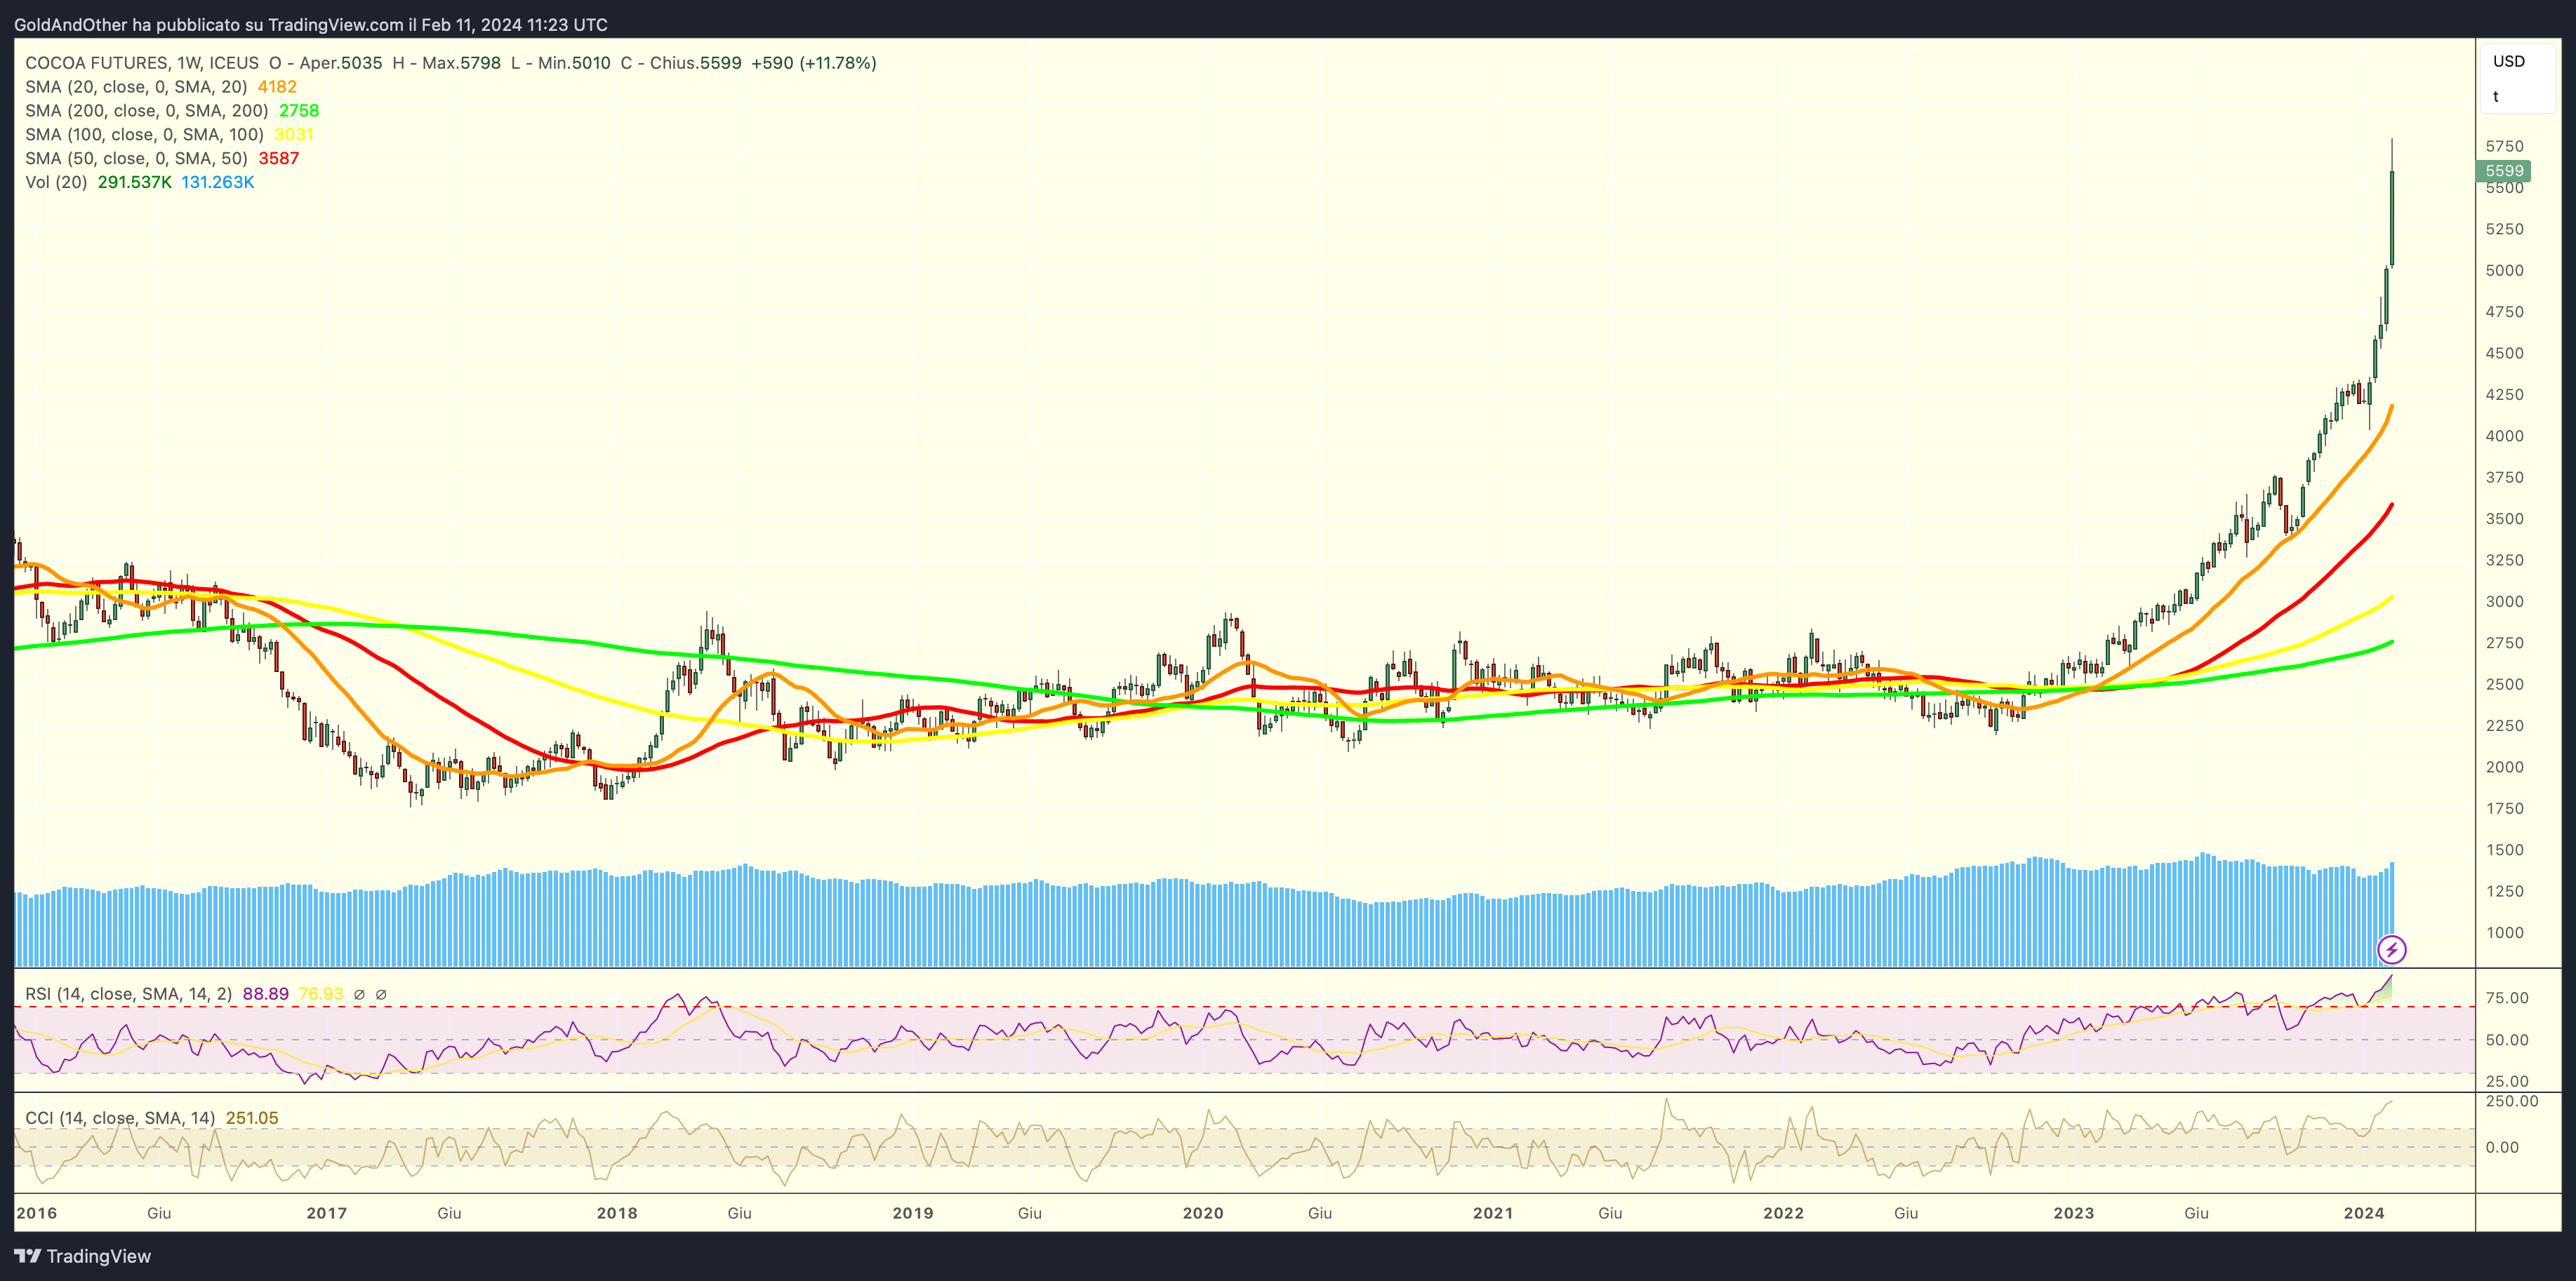Click the 2018 time axis label

tap(617, 1213)
